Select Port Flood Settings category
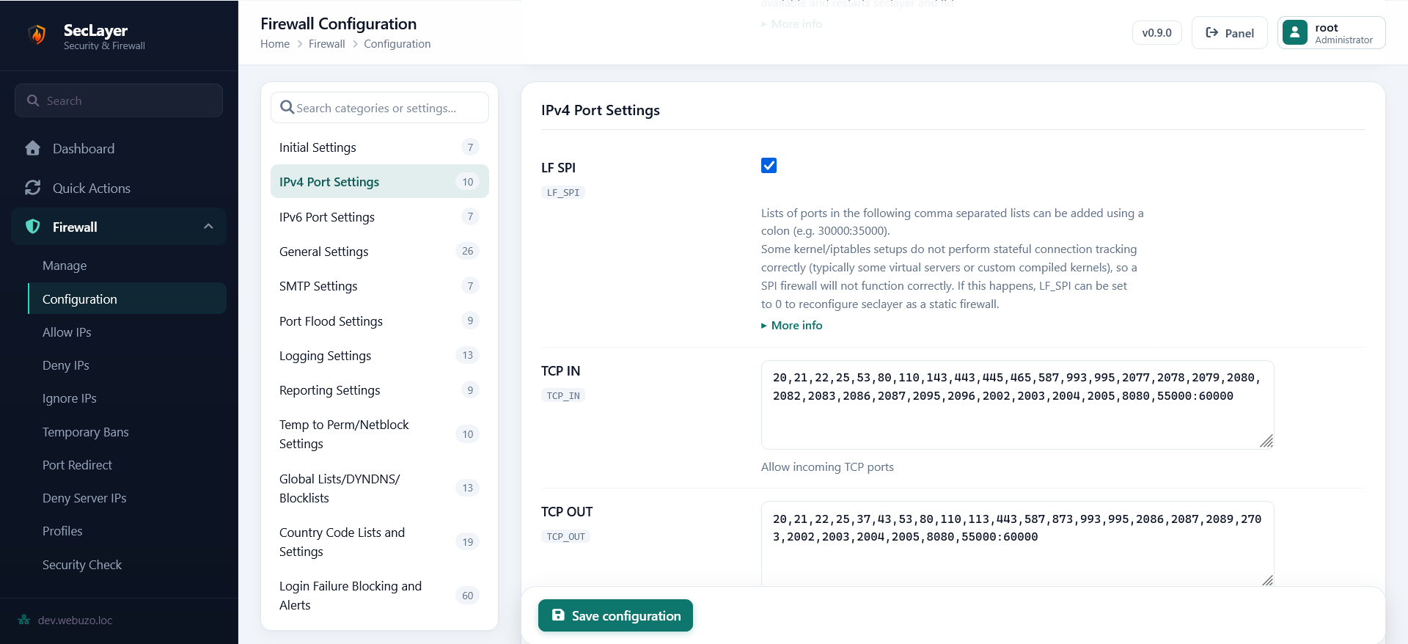The image size is (1408, 644). click(379, 321)
